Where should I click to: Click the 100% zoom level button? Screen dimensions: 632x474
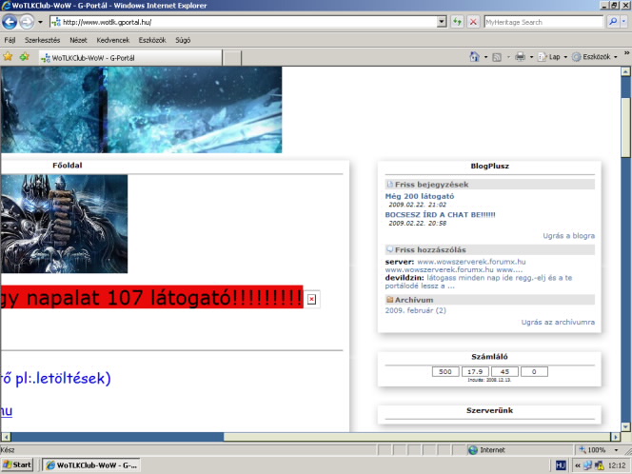(x=592, y=450)
